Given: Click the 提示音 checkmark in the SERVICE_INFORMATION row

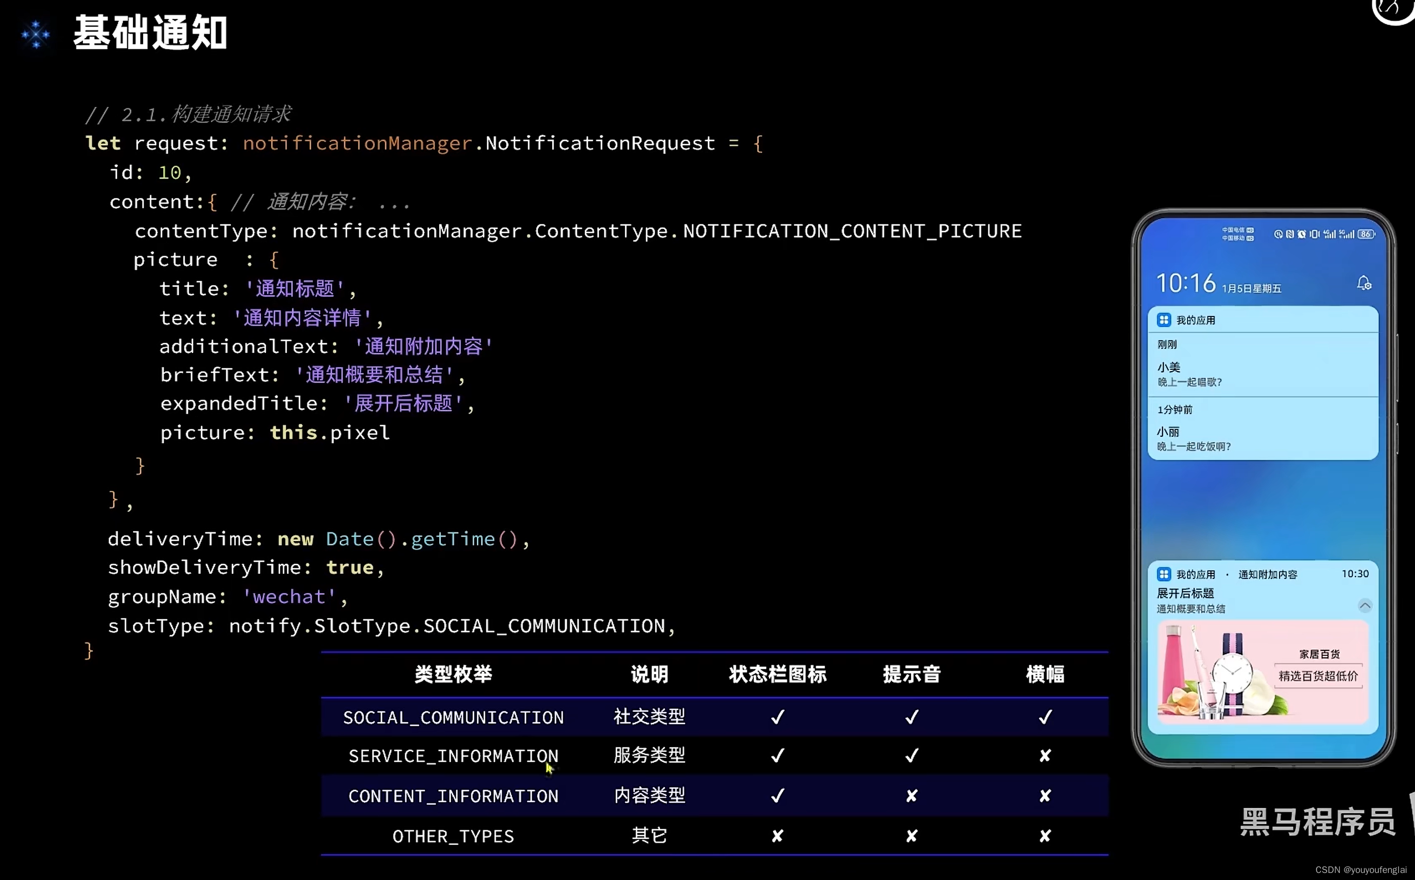Looking at the screenshot, I should click(x=912, y=755).
